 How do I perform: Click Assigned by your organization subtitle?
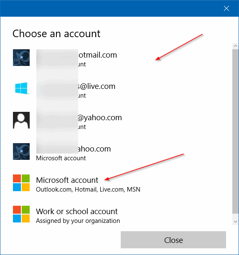(78, 221)
